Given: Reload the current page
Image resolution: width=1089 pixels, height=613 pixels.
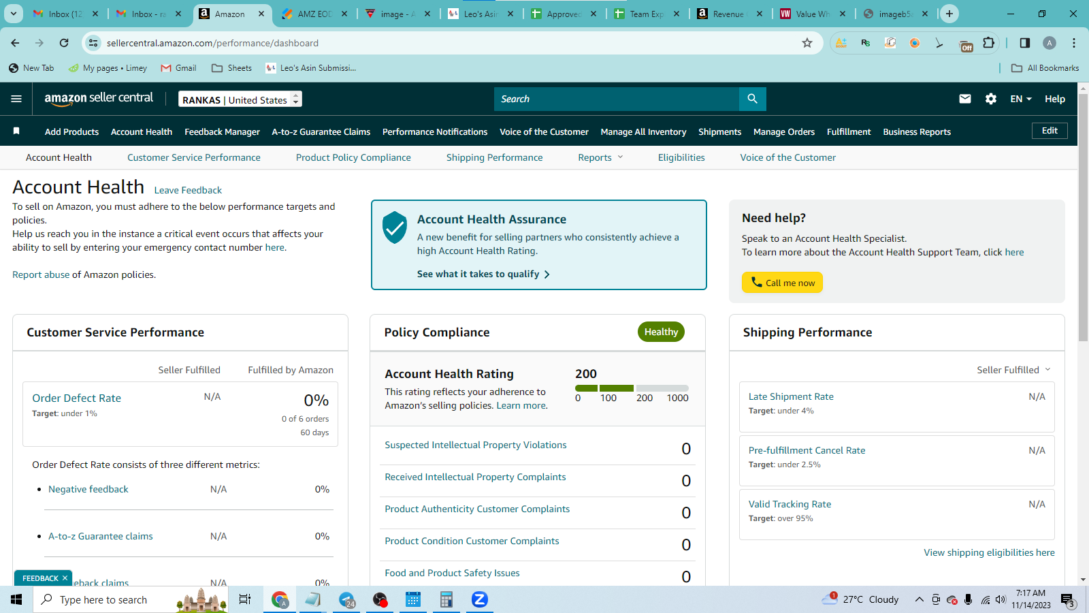Looking at the screenshot, I should tap(64, 43).
